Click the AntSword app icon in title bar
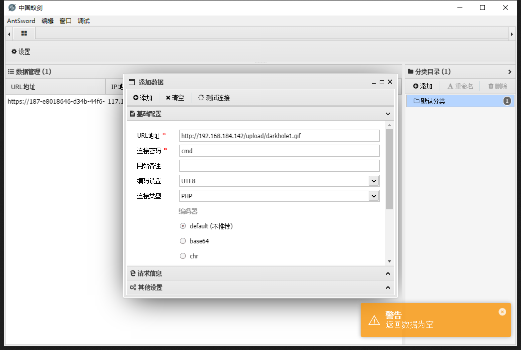Screen dimensions: 521x350 coord(12,8)
